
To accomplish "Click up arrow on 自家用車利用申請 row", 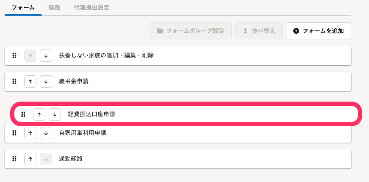I will 30,133.
